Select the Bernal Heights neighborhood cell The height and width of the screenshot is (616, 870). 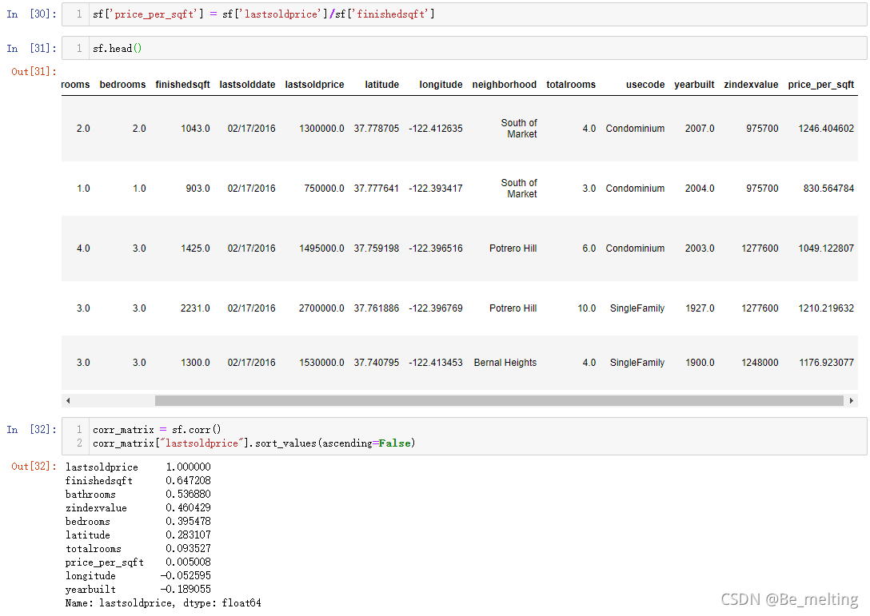(505, 362)
